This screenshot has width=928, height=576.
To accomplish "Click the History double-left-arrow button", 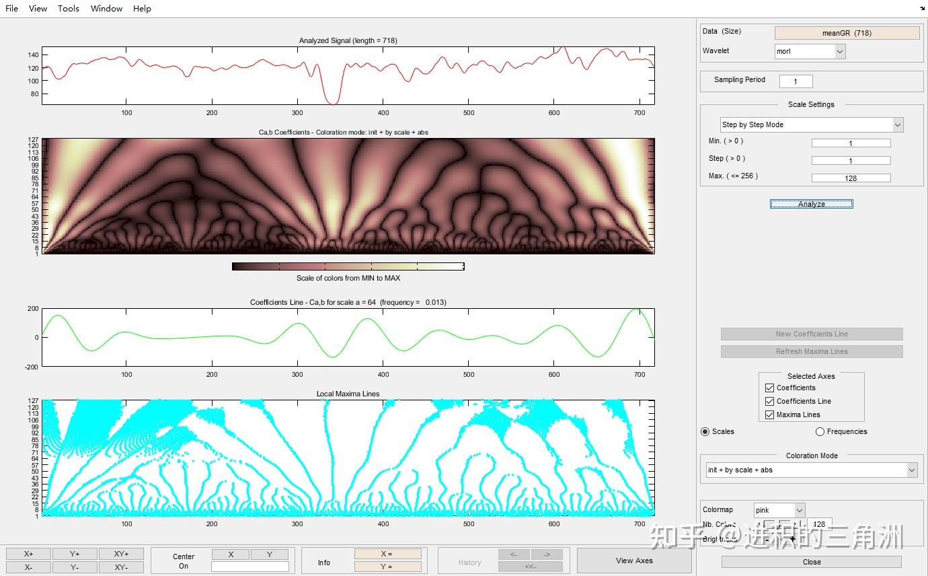I will click(531, 567).
